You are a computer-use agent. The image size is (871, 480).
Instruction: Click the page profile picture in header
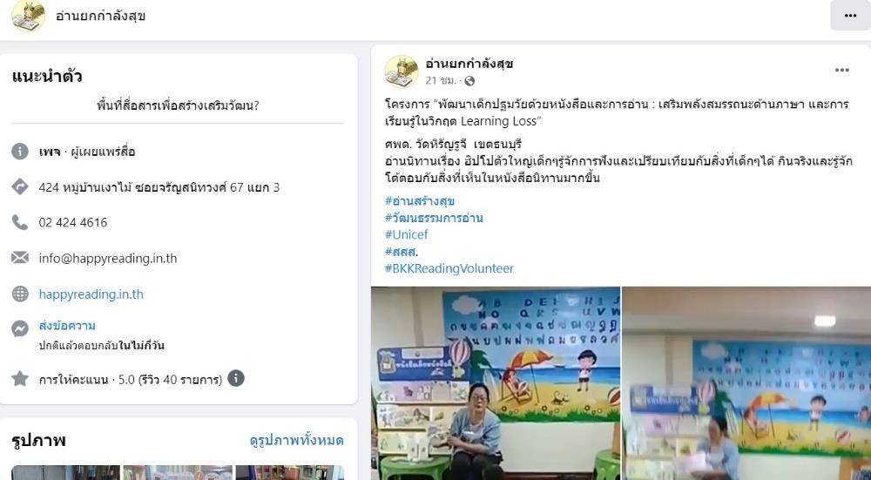click(x=28, y=16)
